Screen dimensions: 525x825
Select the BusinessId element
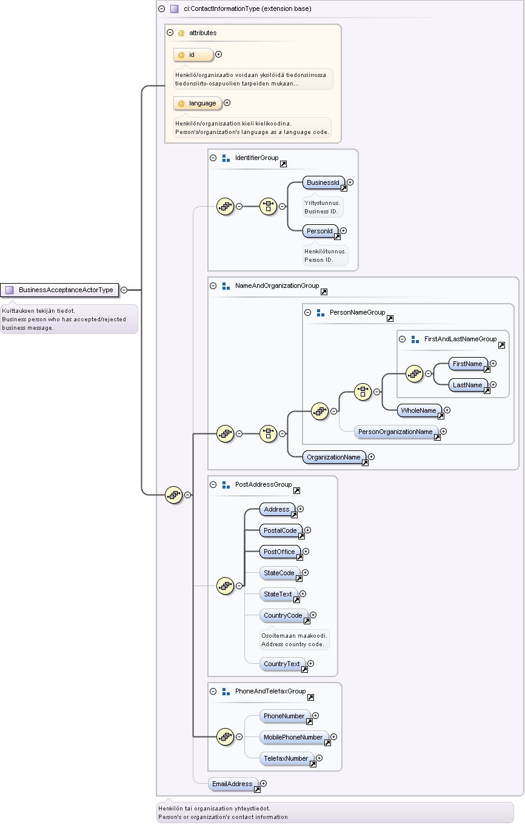323,182
